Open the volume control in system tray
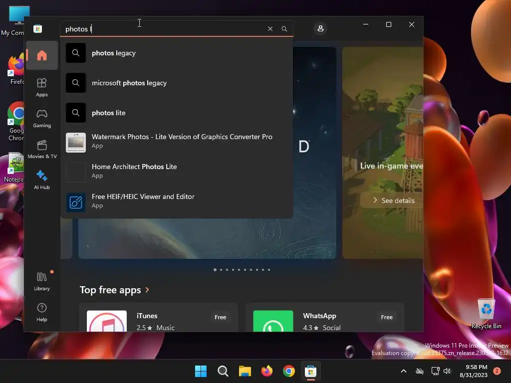The height and width of the screenshot is (383, 511). (447, 371)
